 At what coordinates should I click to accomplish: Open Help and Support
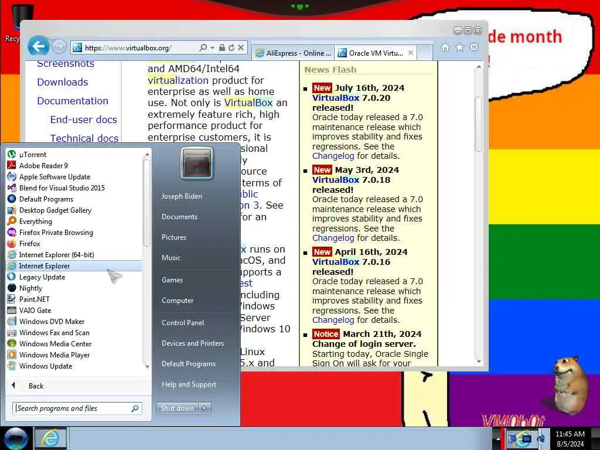pos(189,384)
